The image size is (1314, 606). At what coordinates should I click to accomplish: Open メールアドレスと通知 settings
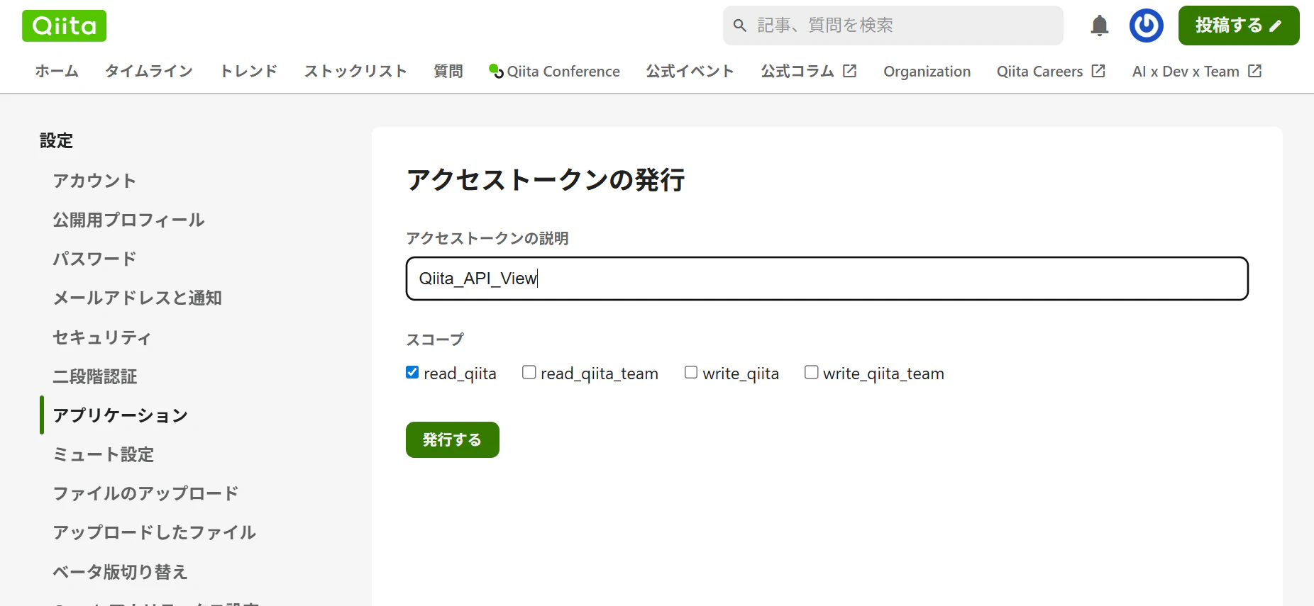coord(138,298)
